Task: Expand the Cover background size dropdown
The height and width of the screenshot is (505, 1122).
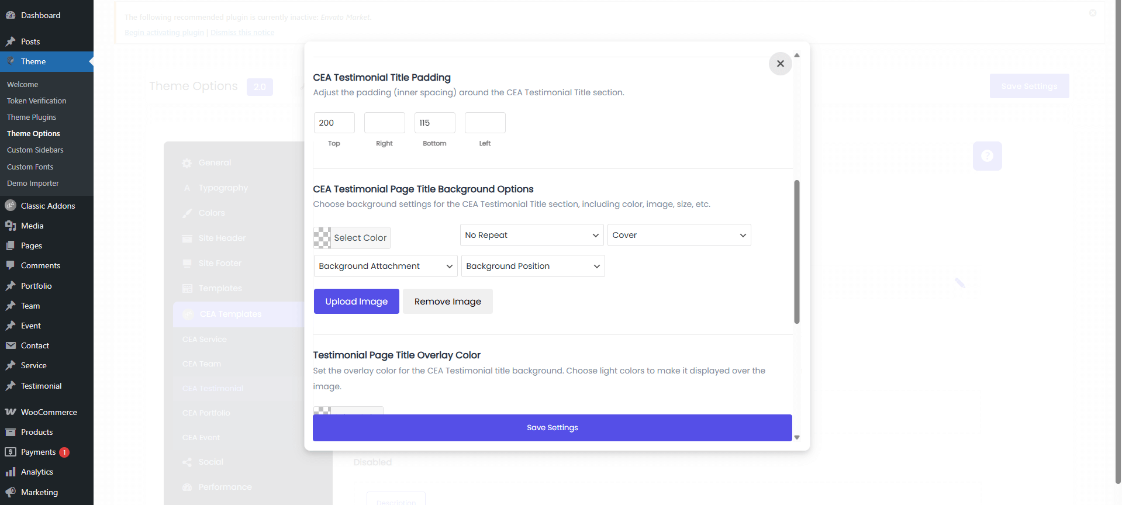Action: click(x=679, y=235)
